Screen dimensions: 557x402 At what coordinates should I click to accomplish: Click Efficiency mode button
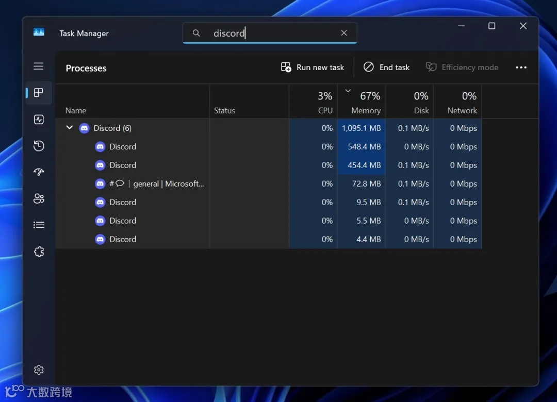click(462, 67)
